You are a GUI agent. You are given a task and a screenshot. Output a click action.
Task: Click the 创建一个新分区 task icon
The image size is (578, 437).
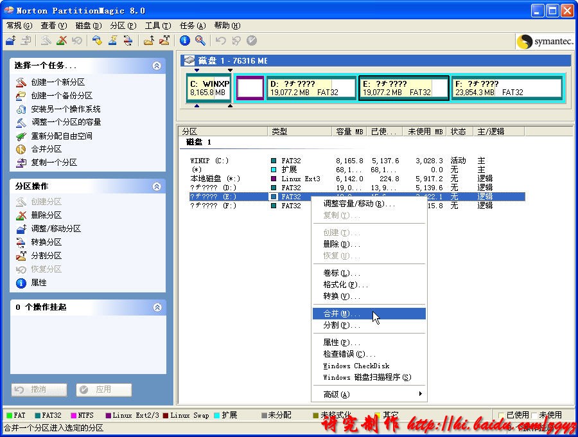[21, 82]
